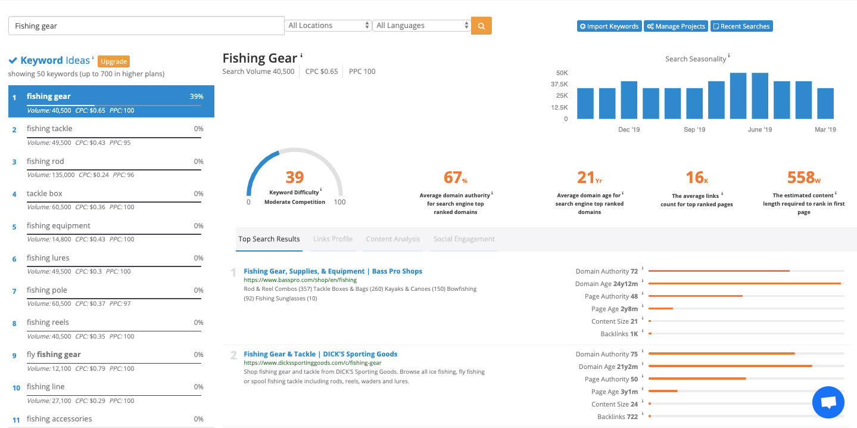The image size is (857, 428).
Task: Click info icon beside Content Size 21
Action: tap(643, 320)
